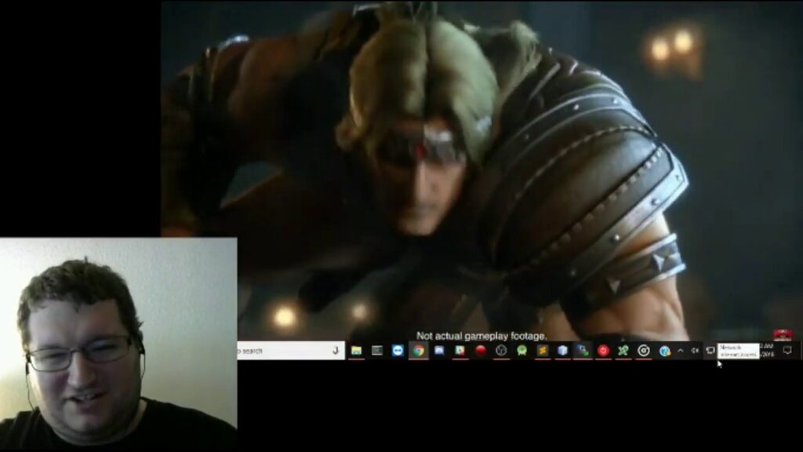Open the Google Chrome taskbar icon
This screenshot has width=803, height=452.
pos(419,351)
